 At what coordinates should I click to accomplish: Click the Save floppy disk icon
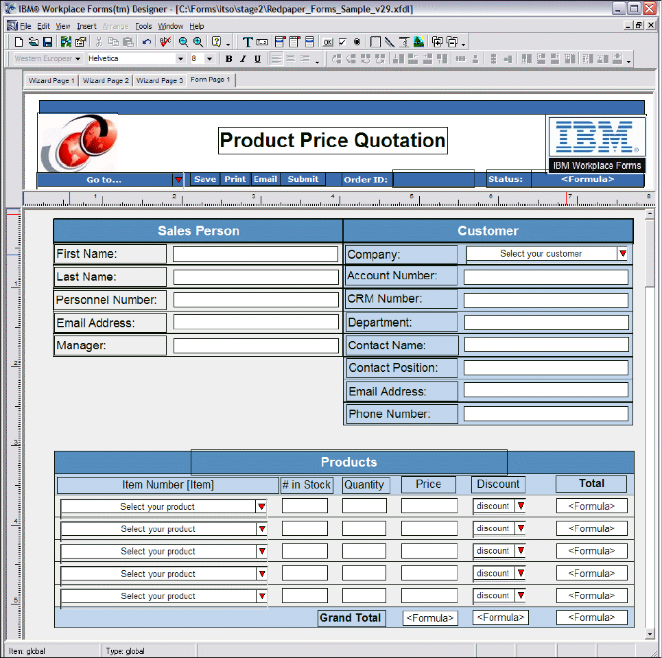48,42
